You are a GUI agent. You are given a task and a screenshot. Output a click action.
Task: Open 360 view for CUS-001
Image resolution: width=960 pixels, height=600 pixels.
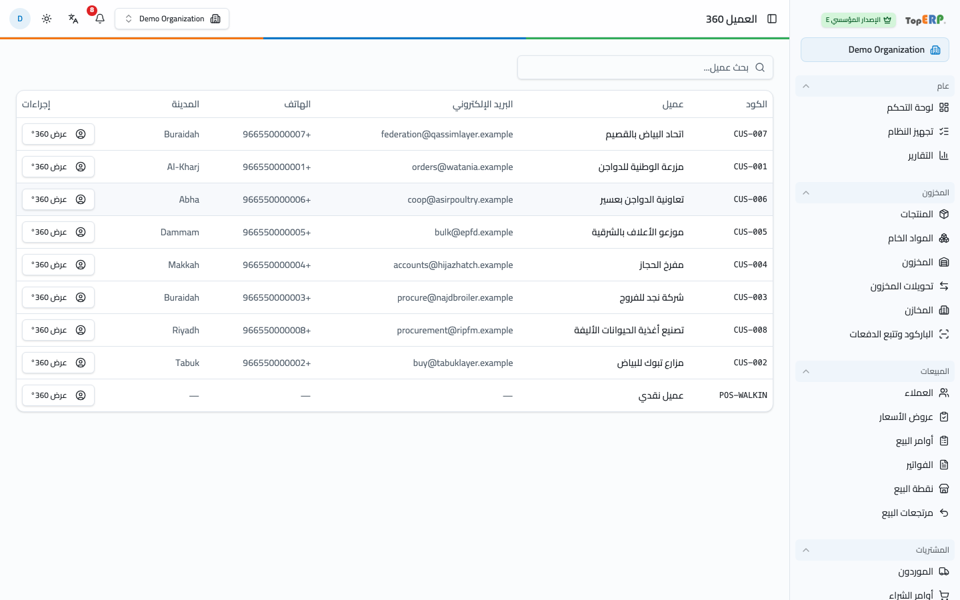tap(59, 167)
